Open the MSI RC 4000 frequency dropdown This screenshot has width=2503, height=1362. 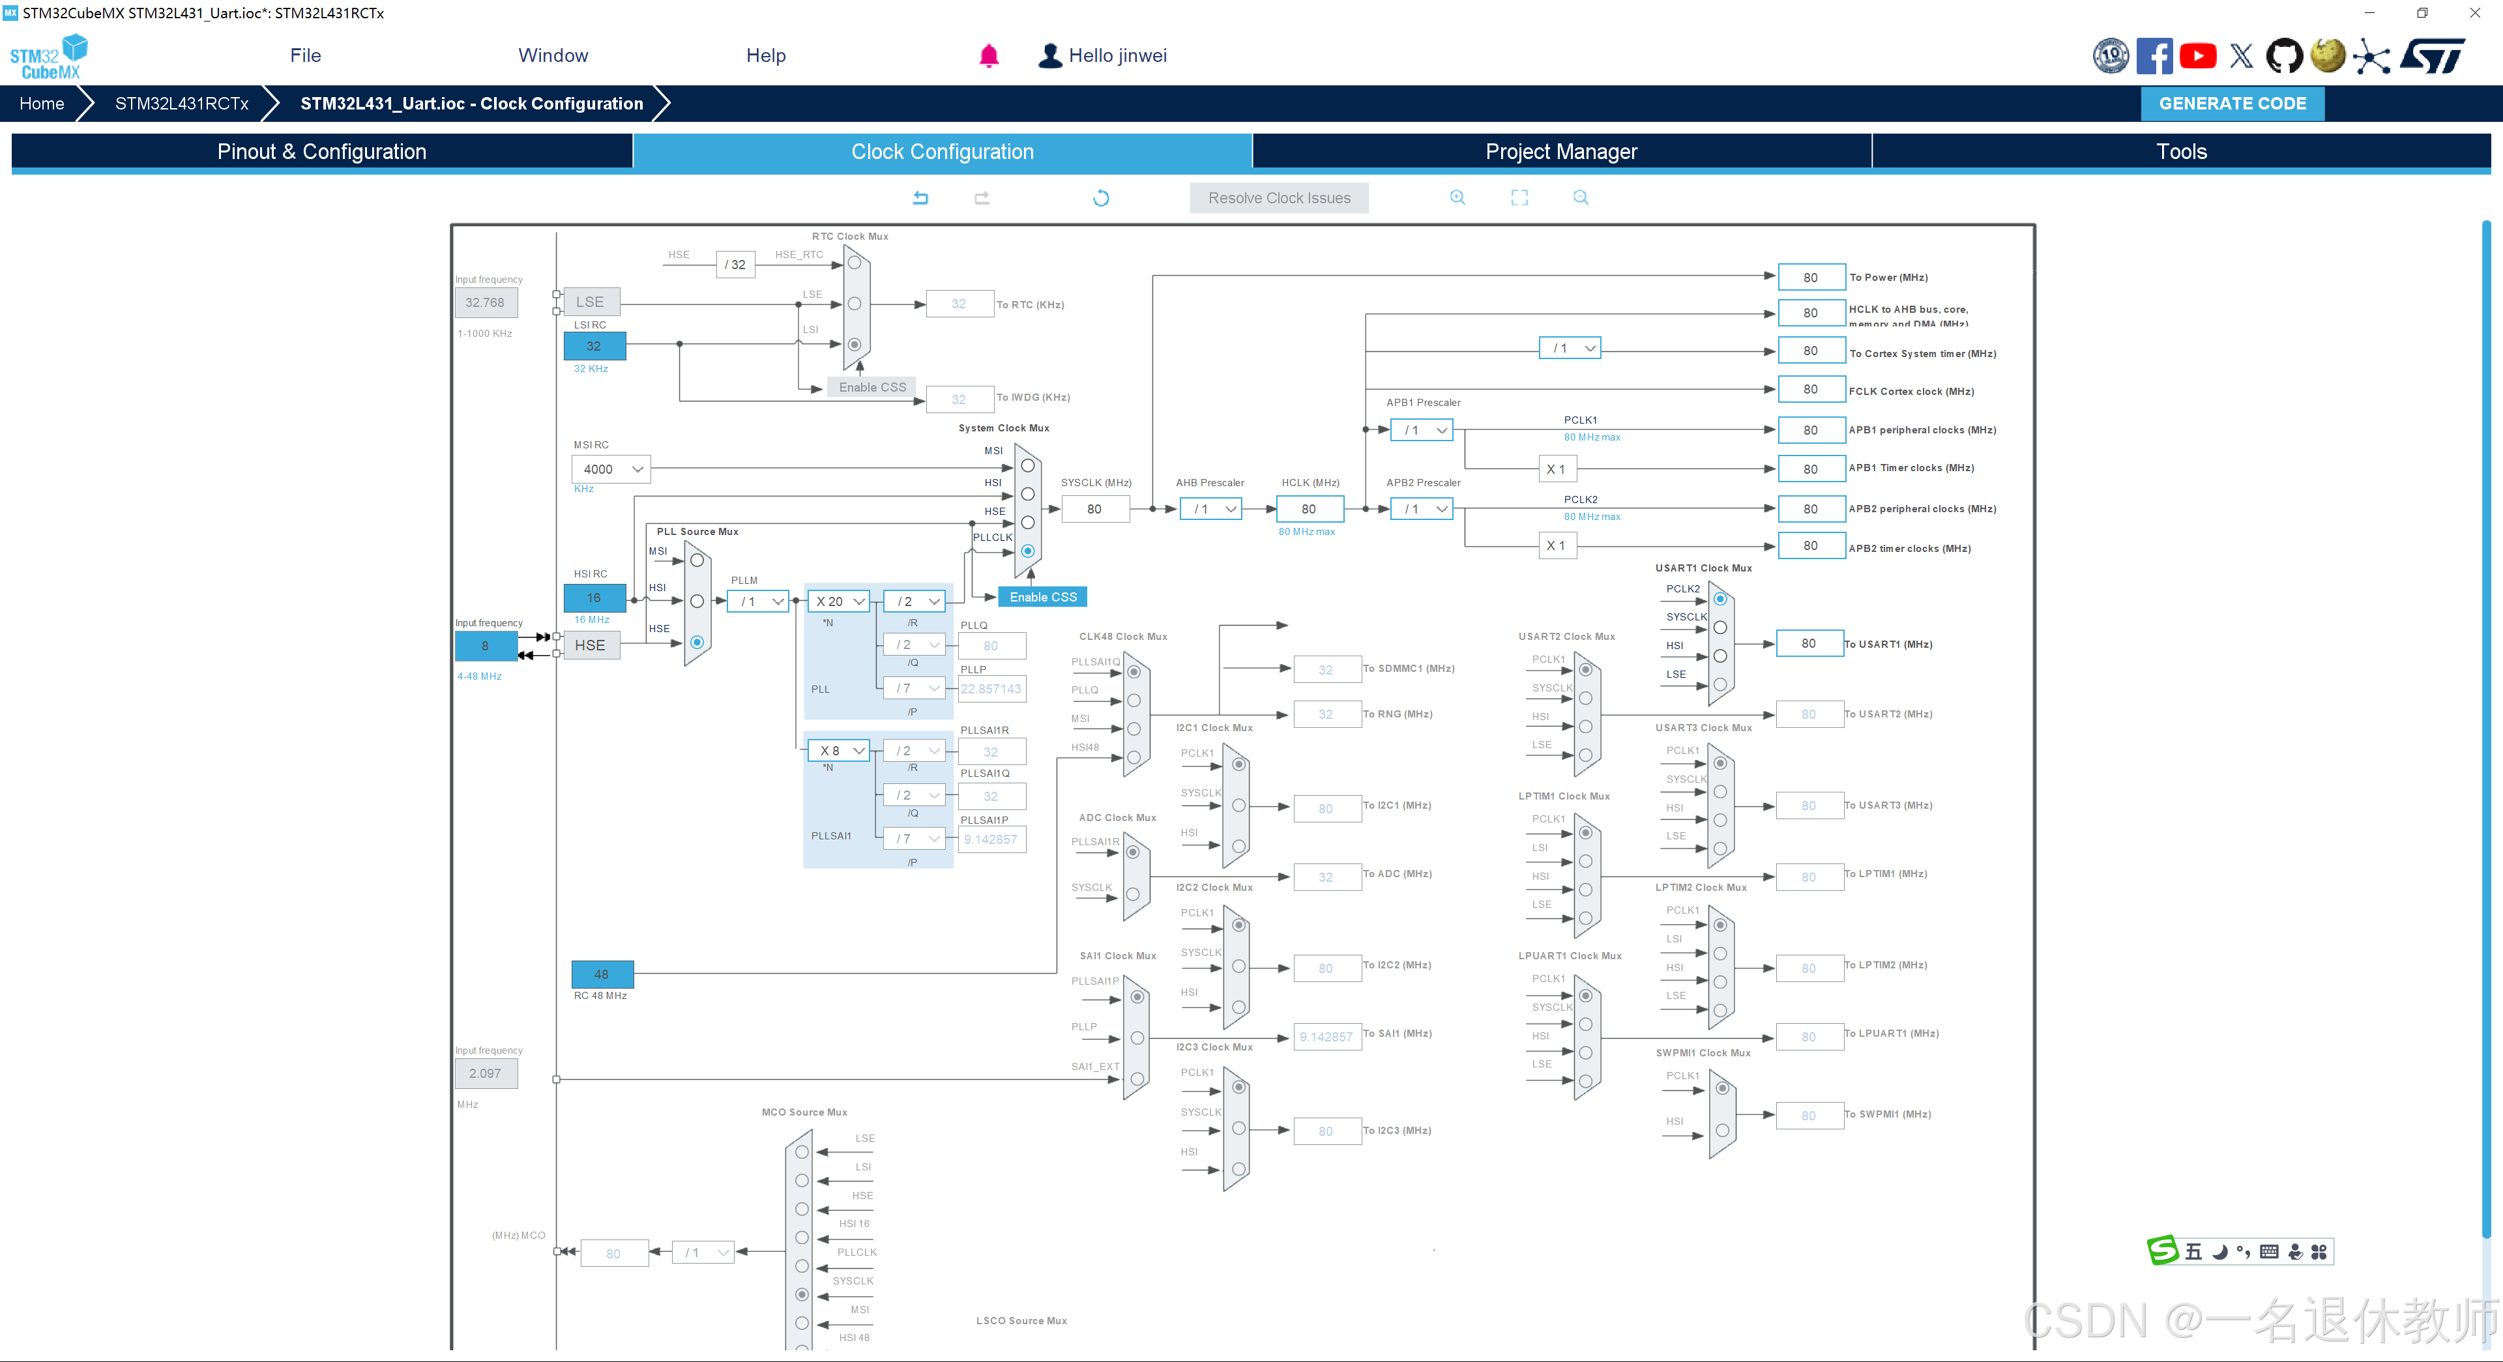pos(611,469)
